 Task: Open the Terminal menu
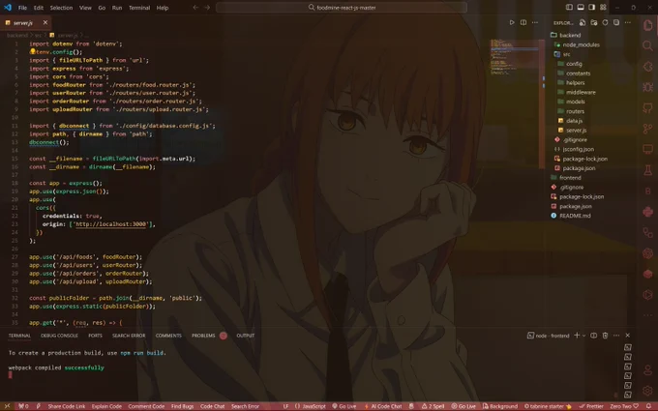click(139, 8)
